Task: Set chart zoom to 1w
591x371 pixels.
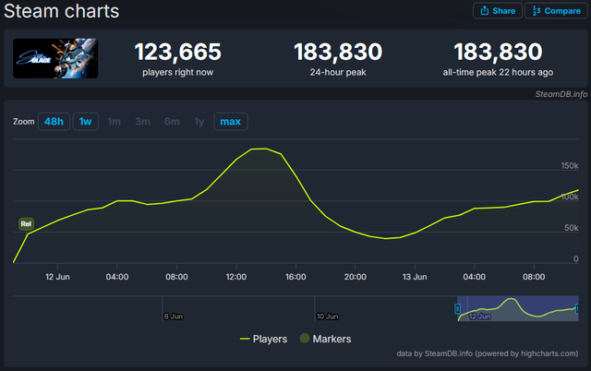Action: pyautogui.click(x=86, y=122)
